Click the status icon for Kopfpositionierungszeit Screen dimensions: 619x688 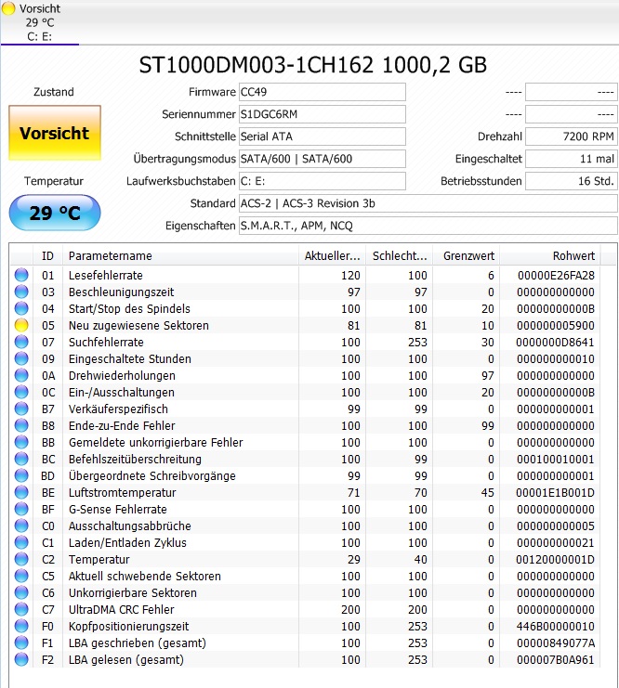(x=21, y=626)
